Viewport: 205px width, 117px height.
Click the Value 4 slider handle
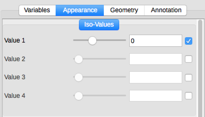coord(78,96)
